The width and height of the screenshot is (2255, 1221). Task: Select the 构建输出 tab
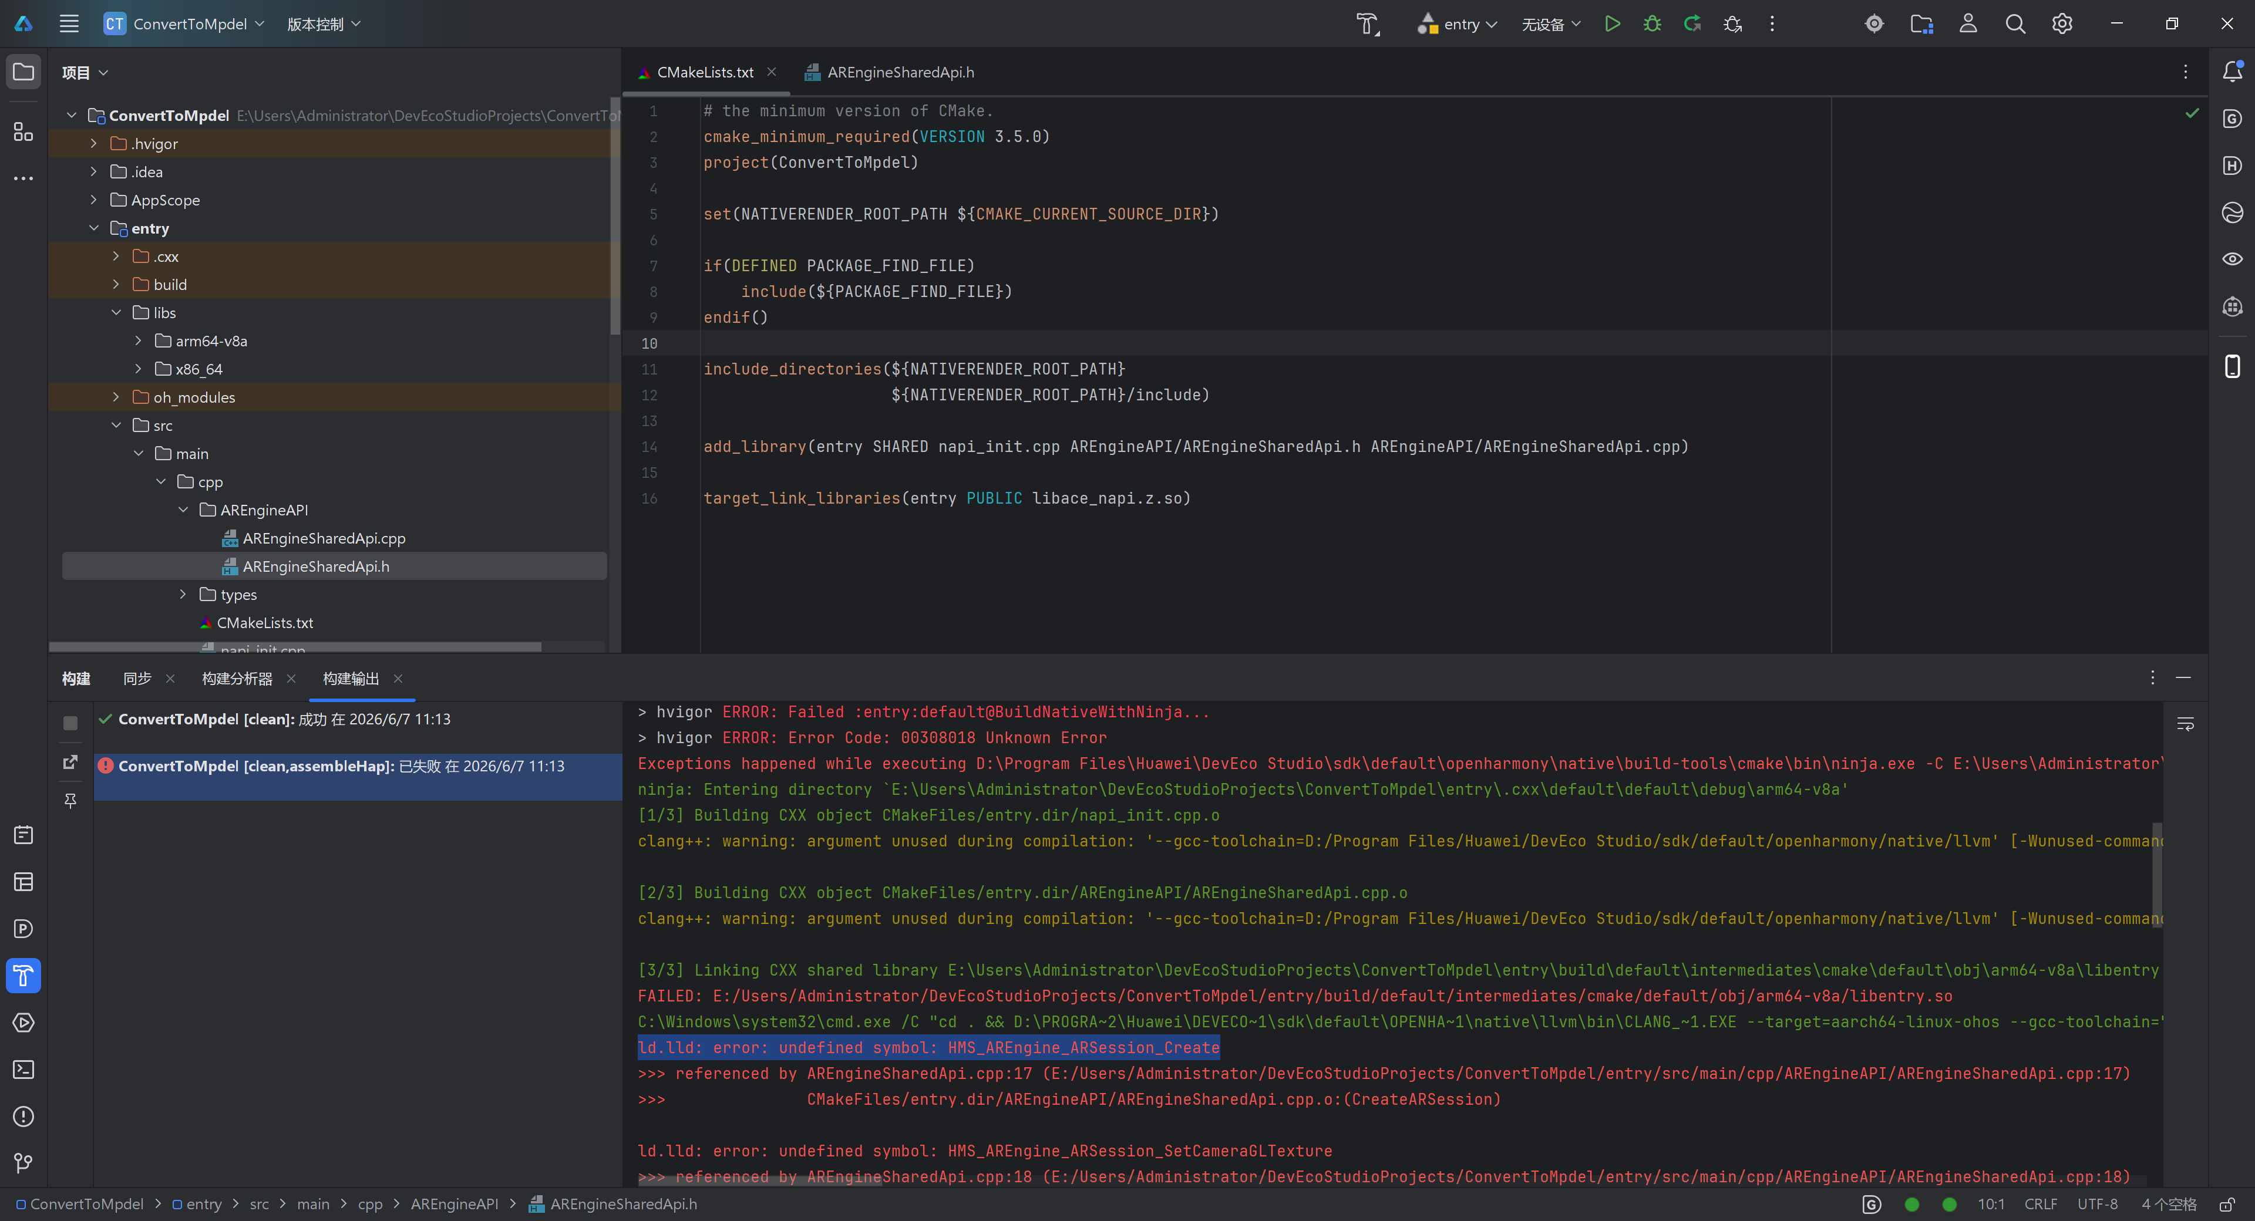click(x=351, y=679)
